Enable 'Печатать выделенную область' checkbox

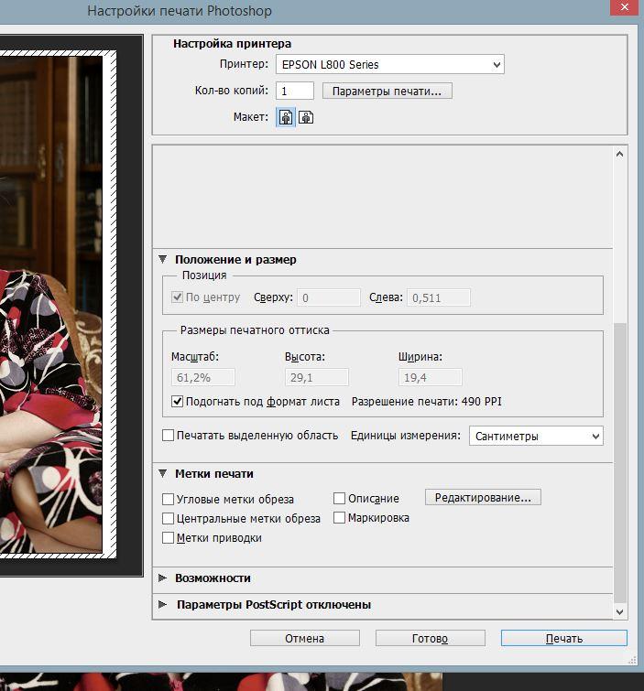[x=168, y=436]
